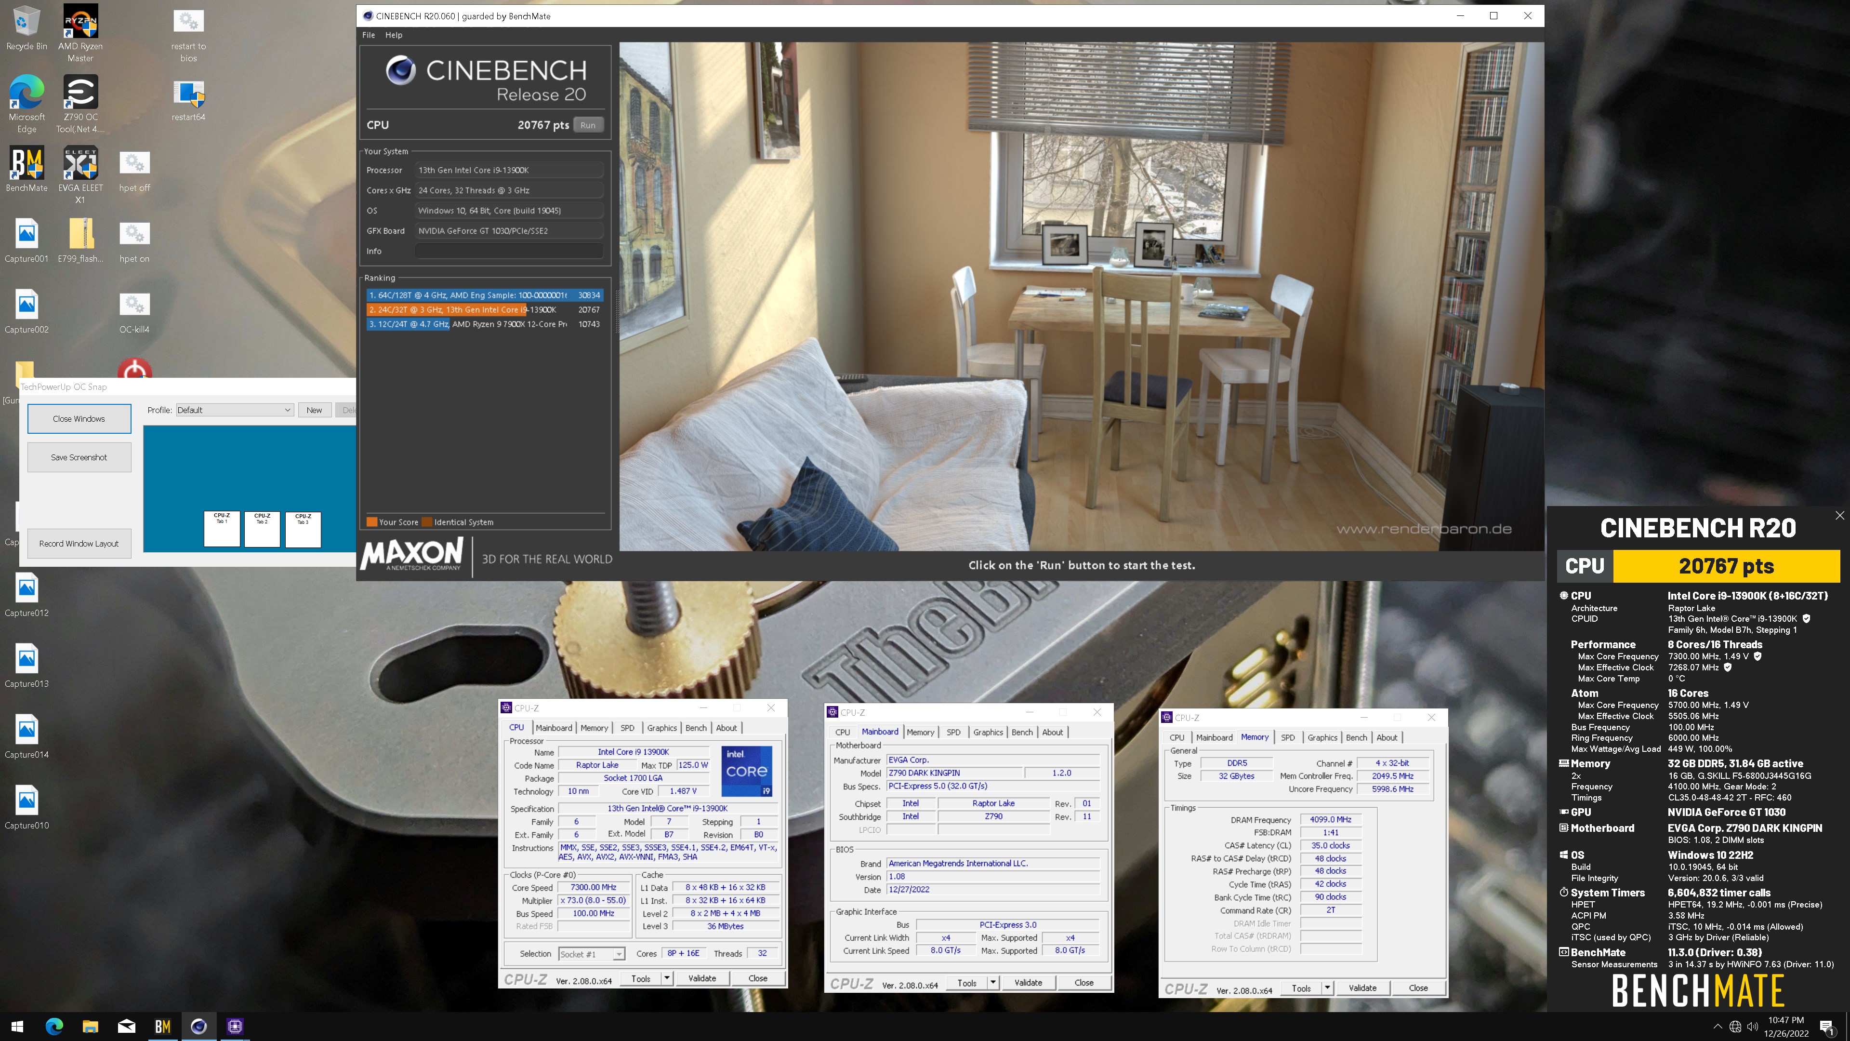Open SPD tab in Mainboard CPU-Z window
Image resolution: width=1850 pixels, height=1041 pixels.
pos(953,732)
